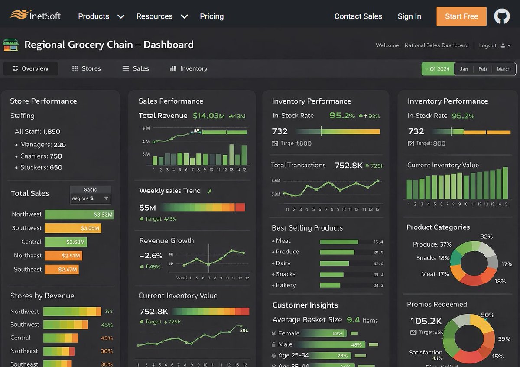Click the Male 48% bar
The height and width of the screenshot is (367, 520).
pyautogui.click(x=334, y=344)
